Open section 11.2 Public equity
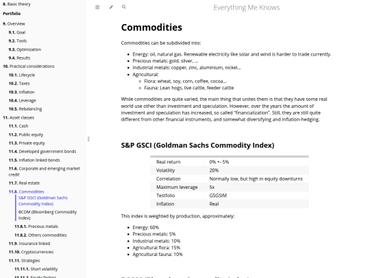This screenshot has width=370, height=278. [x=26, y=135]
